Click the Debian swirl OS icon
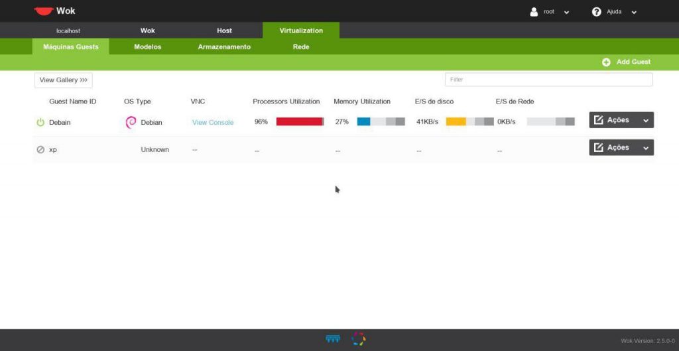Image resolution: width=679 pixels, height=351 pixels. point(131,122)
